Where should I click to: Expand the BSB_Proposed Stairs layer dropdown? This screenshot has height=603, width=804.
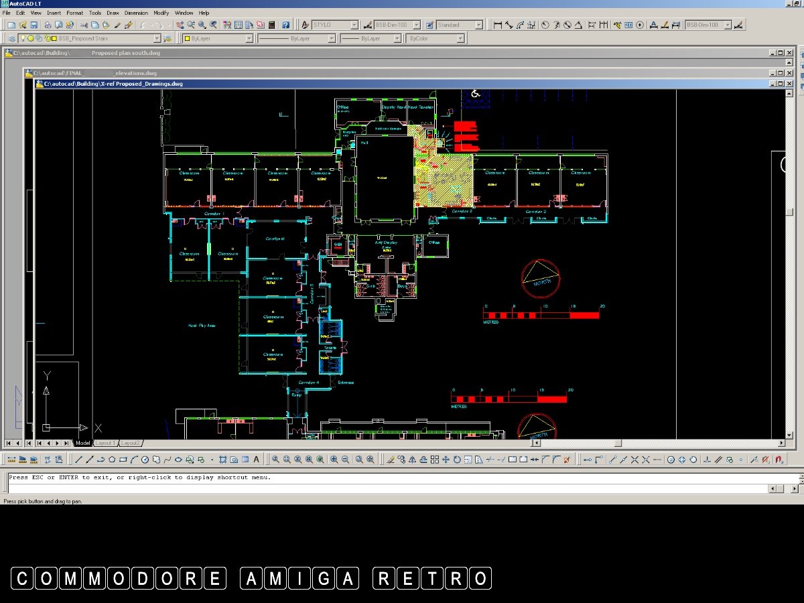pos(157,39)
